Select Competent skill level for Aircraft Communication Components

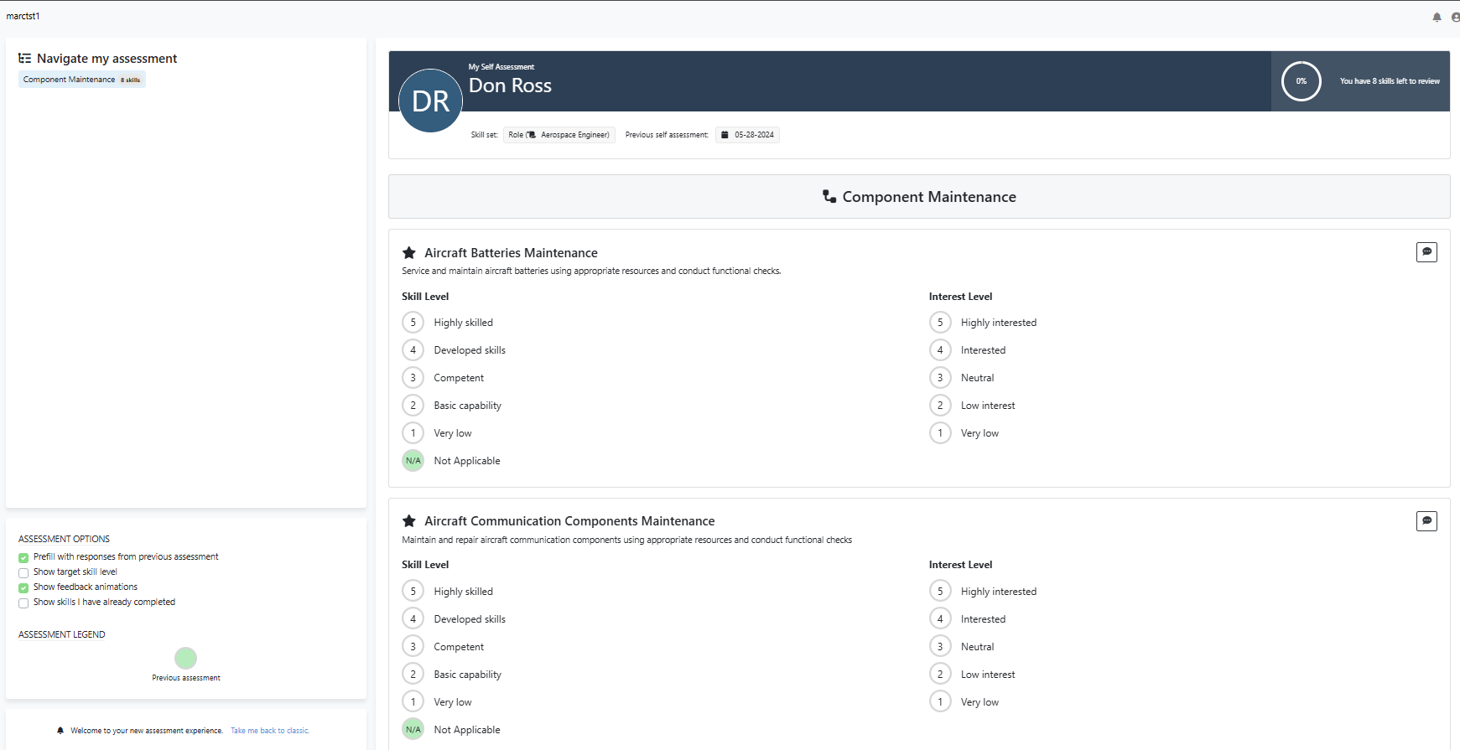pos(413,647)
